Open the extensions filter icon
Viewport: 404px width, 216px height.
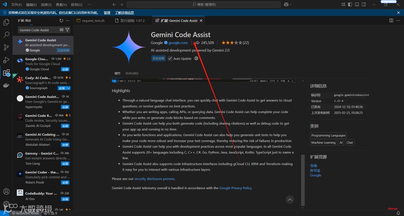tap(67, 30)
